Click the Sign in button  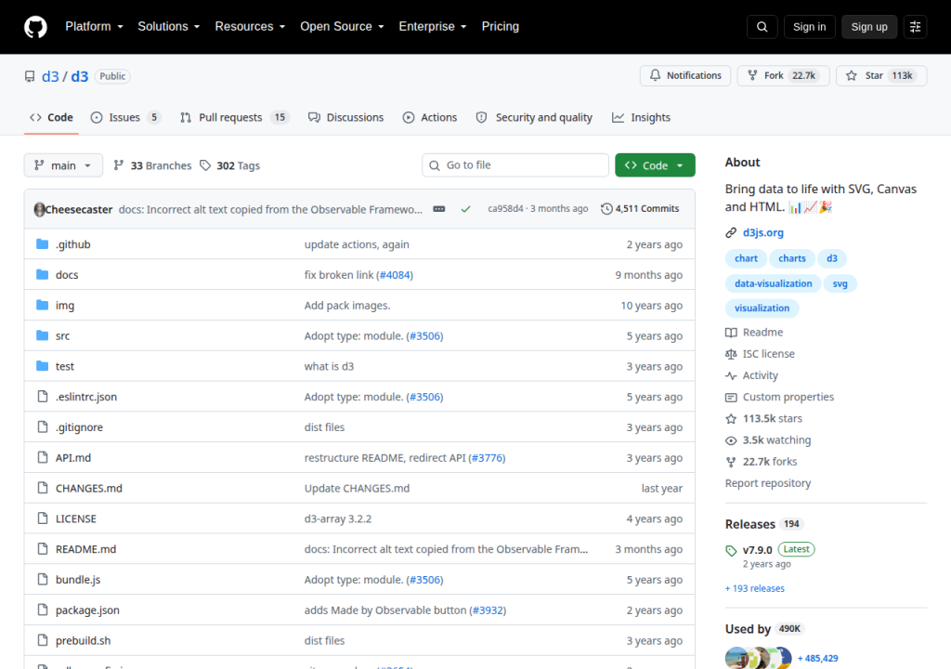point(809,27)
